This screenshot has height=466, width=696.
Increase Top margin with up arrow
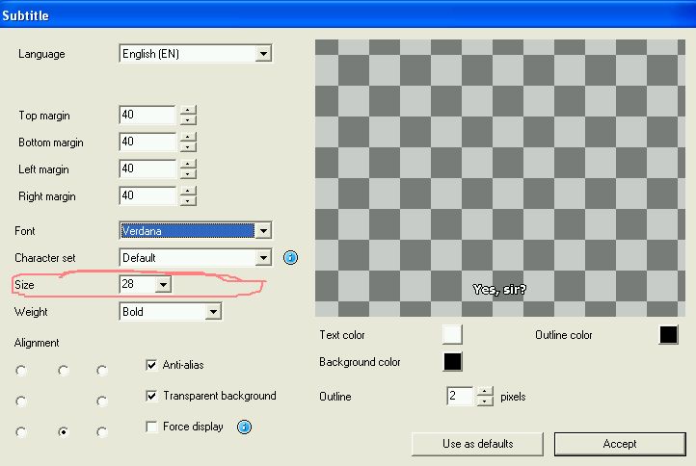(188, 111)
